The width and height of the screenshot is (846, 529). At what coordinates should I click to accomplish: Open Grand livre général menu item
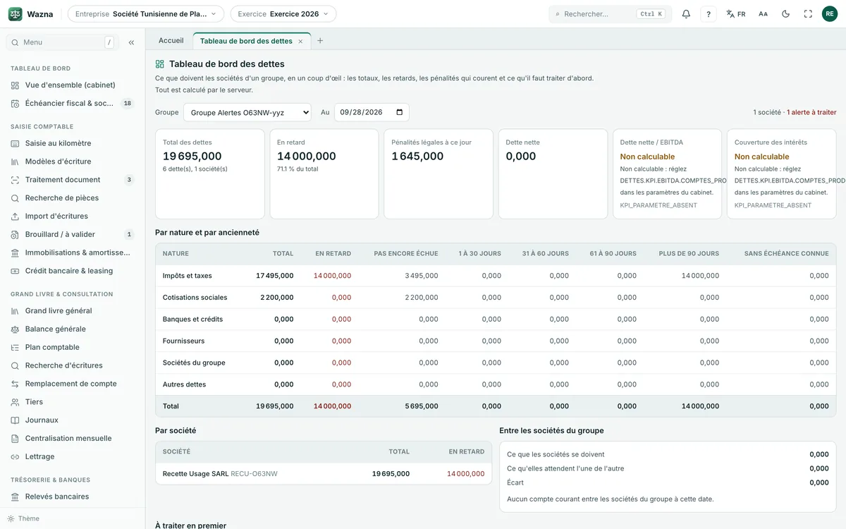[72, 311]
